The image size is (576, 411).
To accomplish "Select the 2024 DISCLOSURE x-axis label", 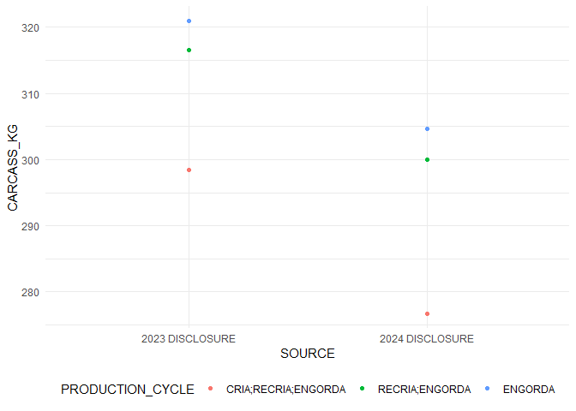I will 427,338.
